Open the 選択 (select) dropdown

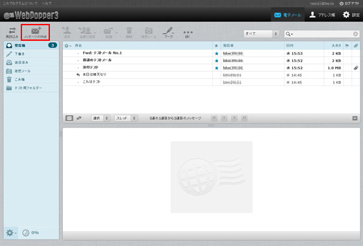100,118
